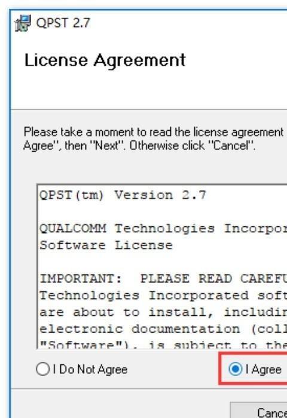This screenshot has height=418, width=287.
Task: Click the QPST(tm) Version 2.7 license line
Action: [x=123, y=195]
